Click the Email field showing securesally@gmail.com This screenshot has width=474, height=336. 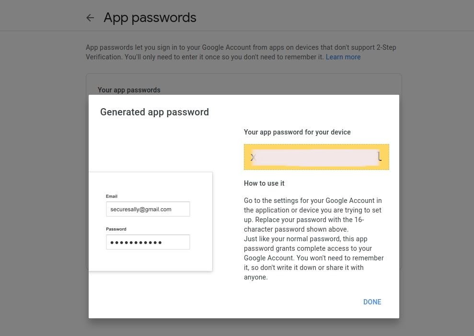pos(148,209)
